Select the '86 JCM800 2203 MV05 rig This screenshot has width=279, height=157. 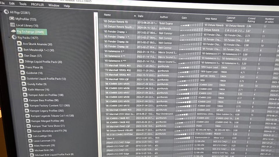117,84
